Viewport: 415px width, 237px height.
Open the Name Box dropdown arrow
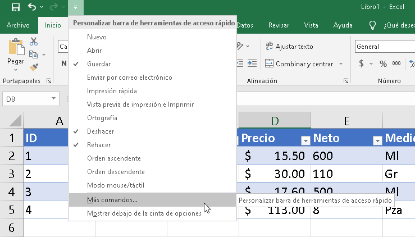point(54,99)
